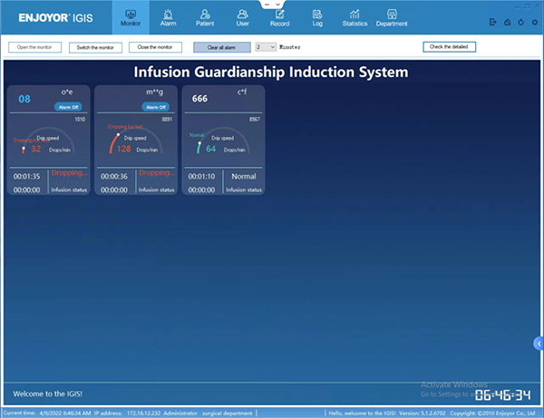Open the Log viewer icon
This screenshot has height=418, width=544.
coord(316,15)
